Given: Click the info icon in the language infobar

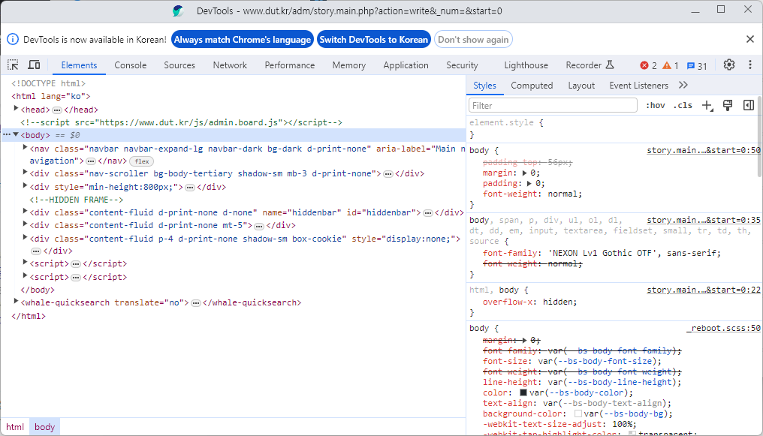Looking at the screenshot, I should (13, 39).
